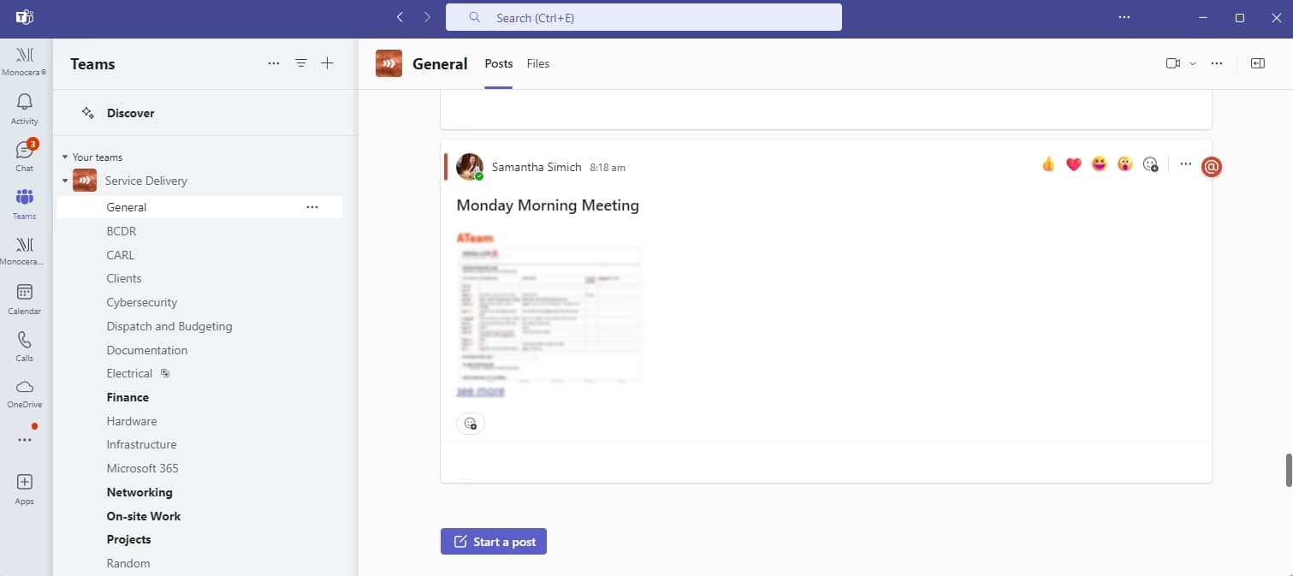Screen dimensions: 1293x576
Task: Open the Electrical channel
Action: (129, 373)
